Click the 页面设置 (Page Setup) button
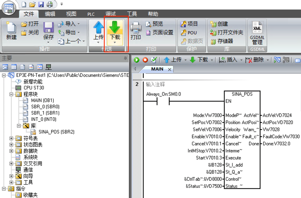 (159, 32)
